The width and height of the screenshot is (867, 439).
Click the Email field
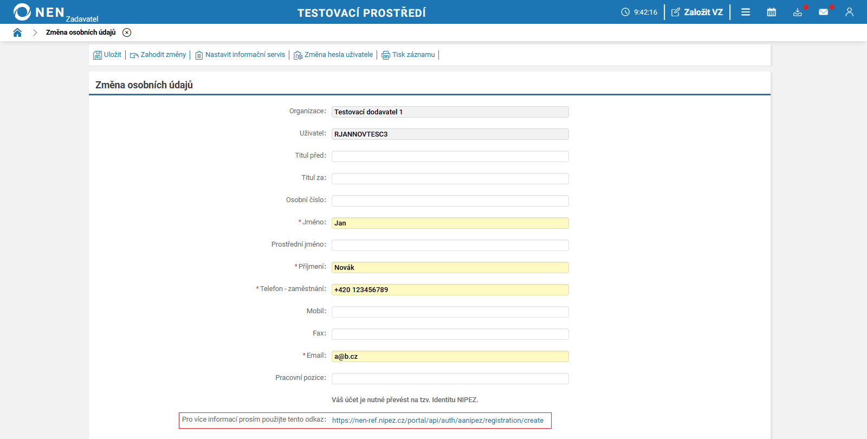point(450,356)
